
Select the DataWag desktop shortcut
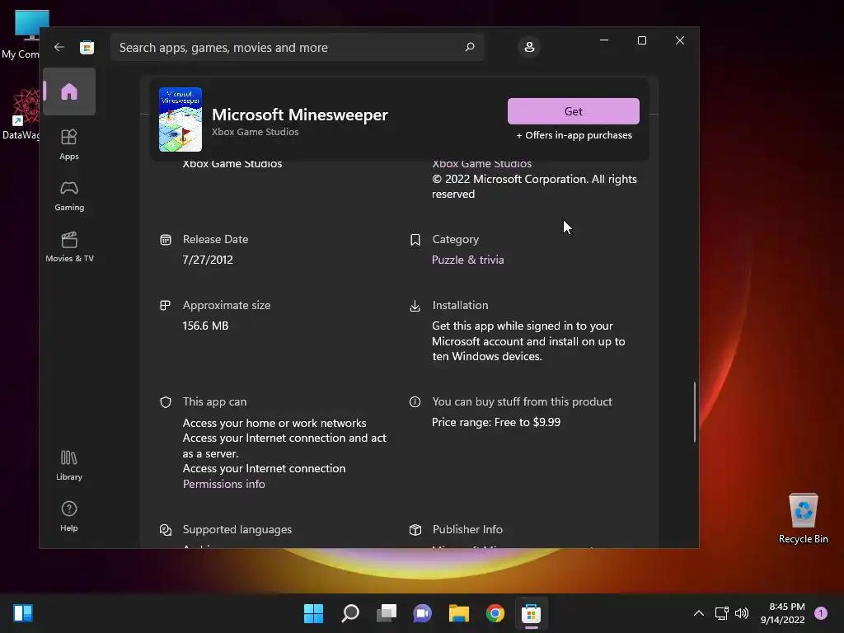[21, 115]
